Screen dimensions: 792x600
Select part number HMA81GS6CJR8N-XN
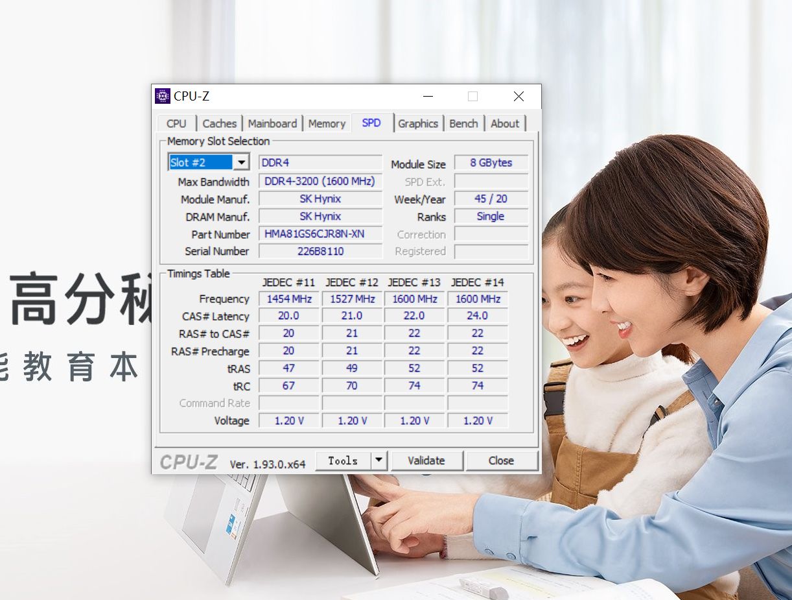pos(321,234)
